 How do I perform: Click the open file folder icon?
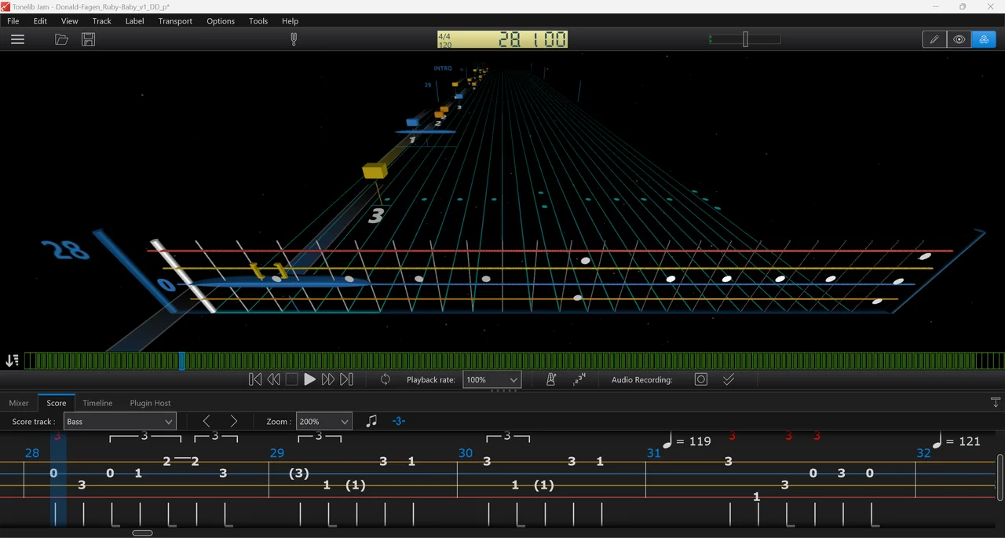61,39
